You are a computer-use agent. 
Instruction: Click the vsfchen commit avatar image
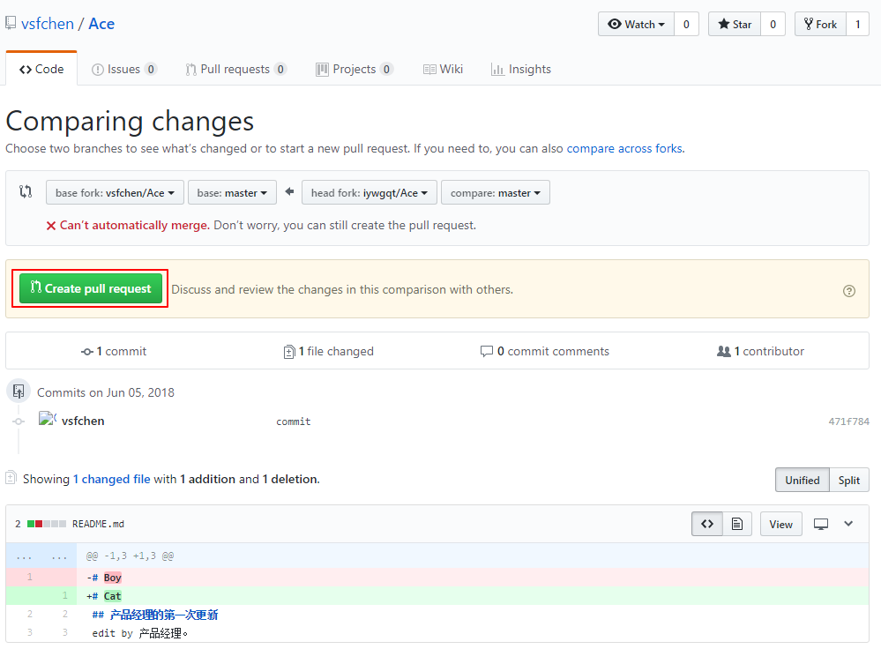tap(48, 420)
